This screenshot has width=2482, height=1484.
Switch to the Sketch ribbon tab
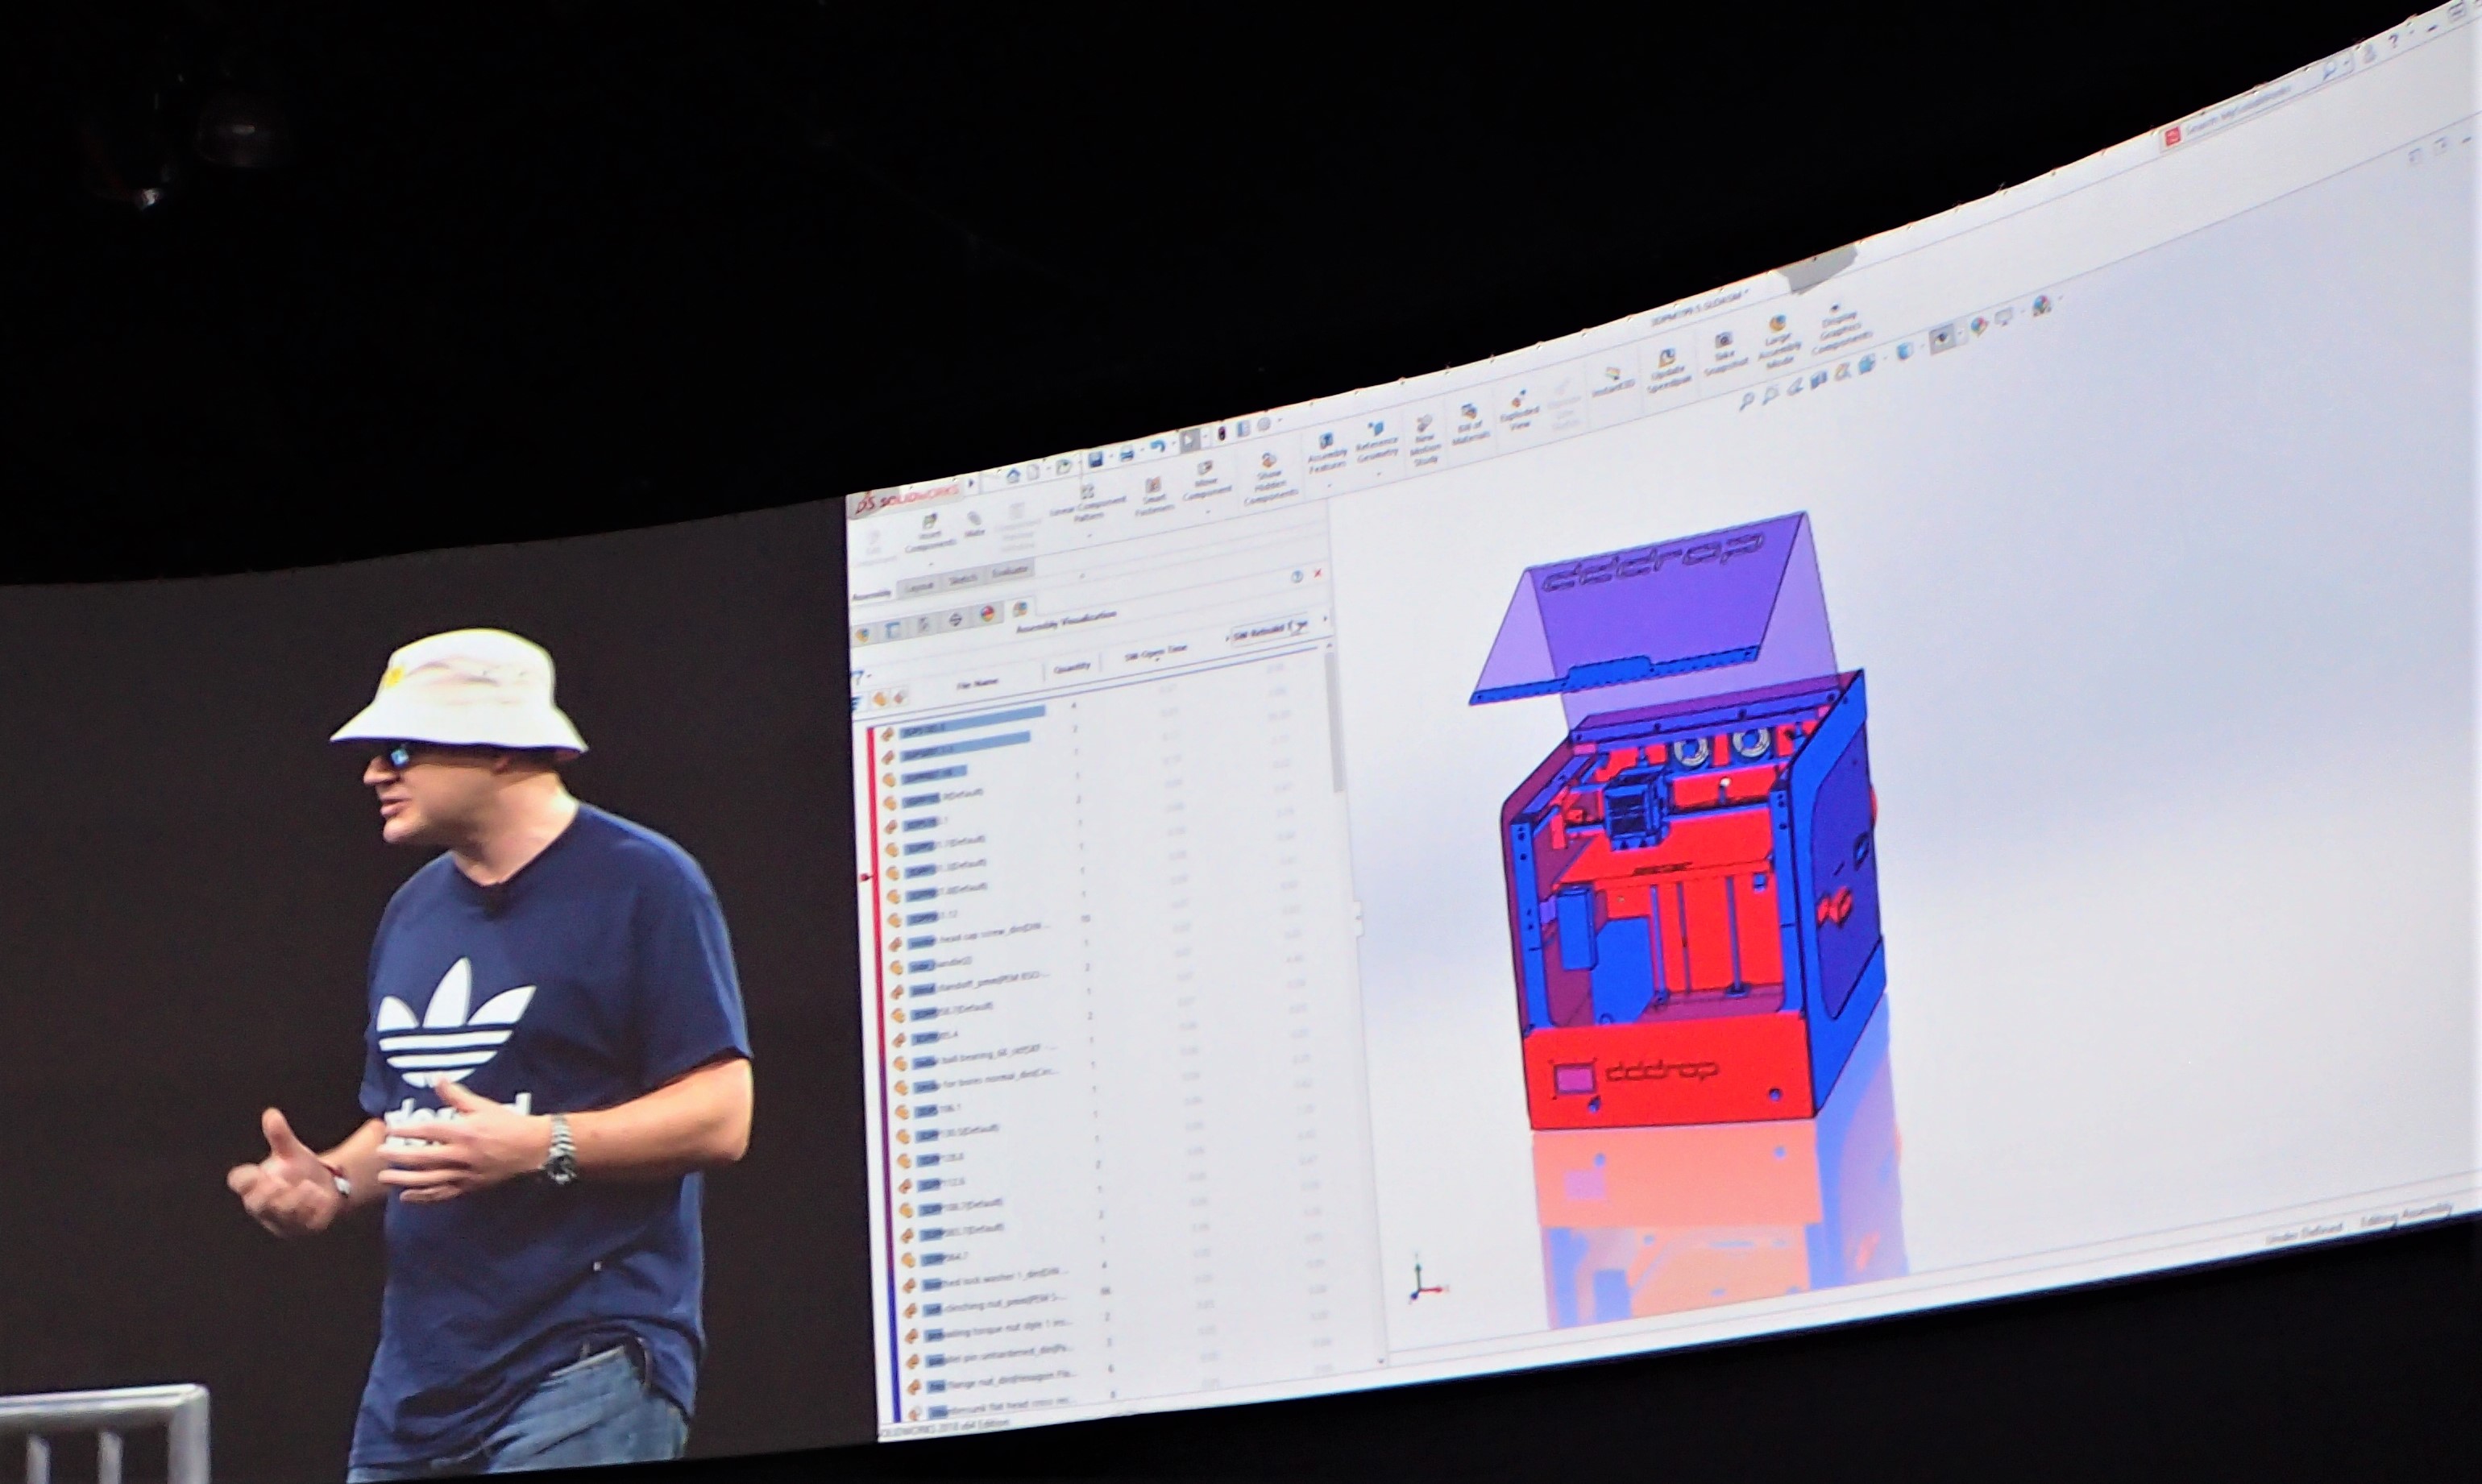point(963,580)
